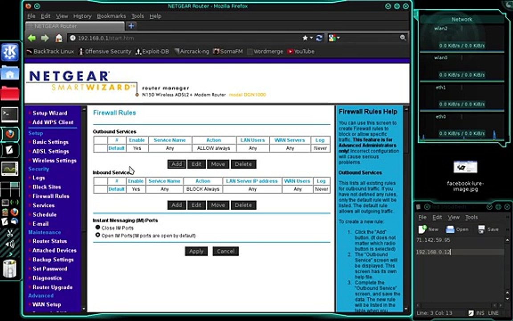Open a new Firefox tab with plus button

[x=131, y=26]
